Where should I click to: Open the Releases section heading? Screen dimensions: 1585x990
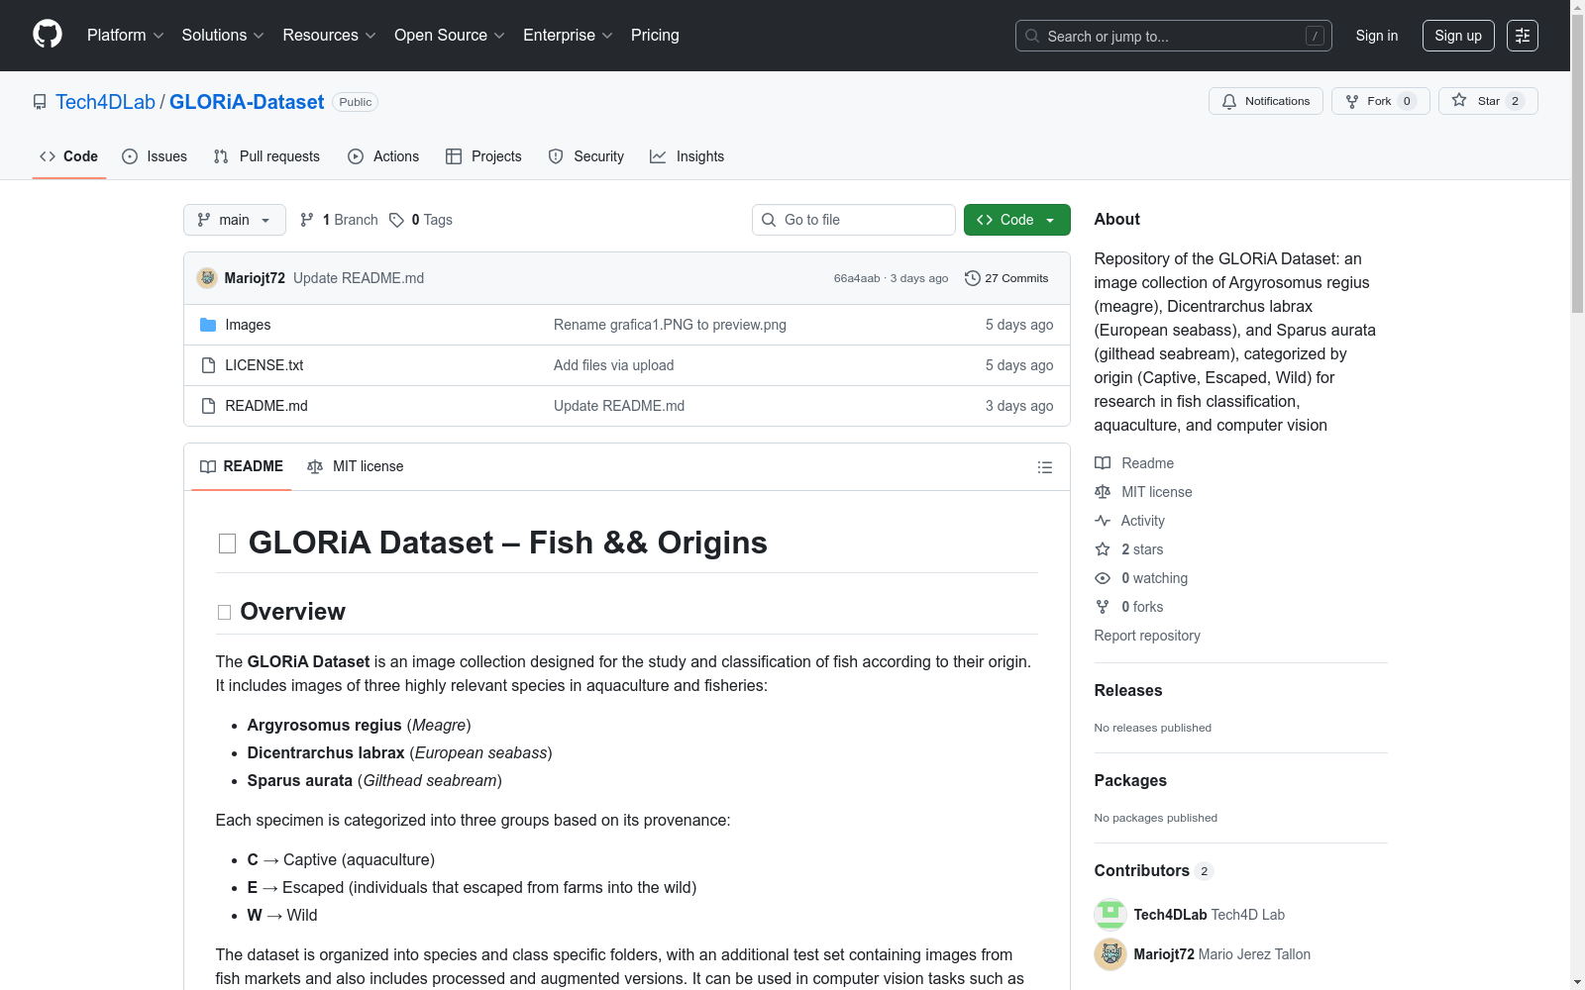point(1128,691)
